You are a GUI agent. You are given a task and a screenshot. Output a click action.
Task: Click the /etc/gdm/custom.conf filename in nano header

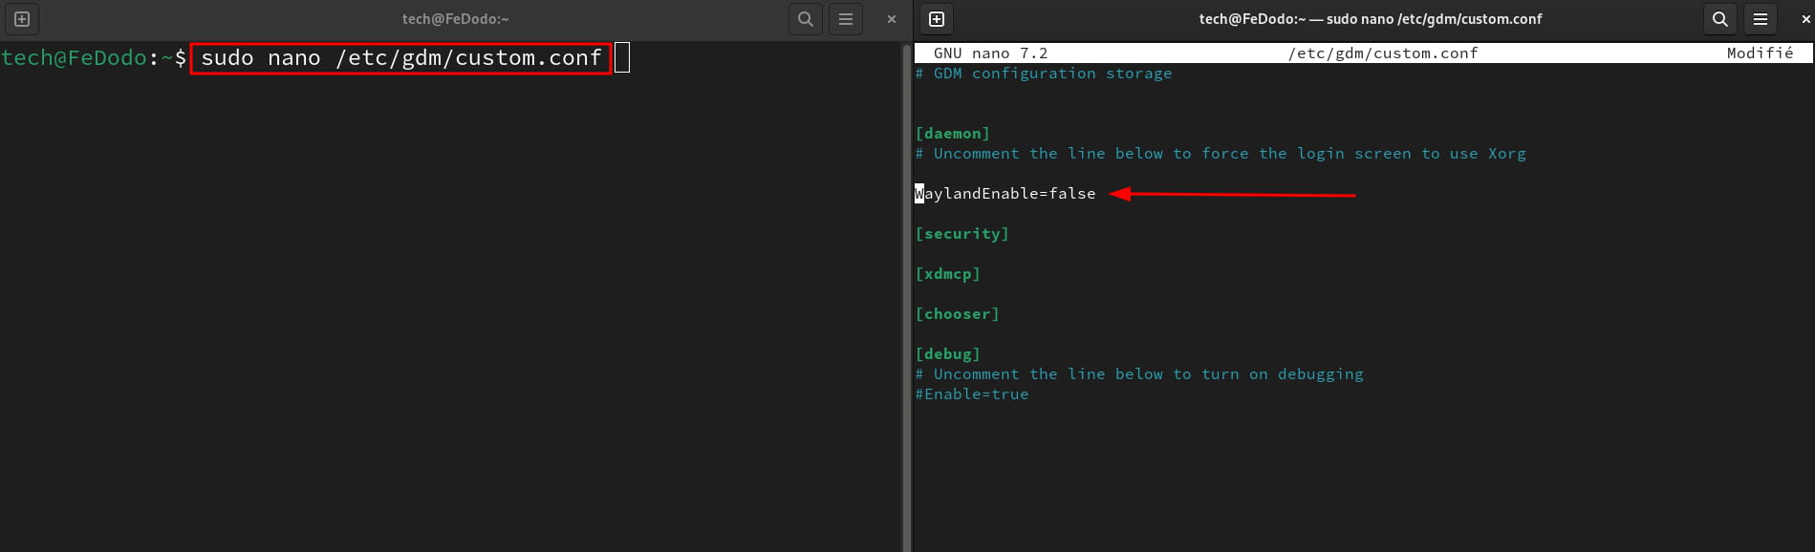pyautogui.click(x=1383, y=53)
